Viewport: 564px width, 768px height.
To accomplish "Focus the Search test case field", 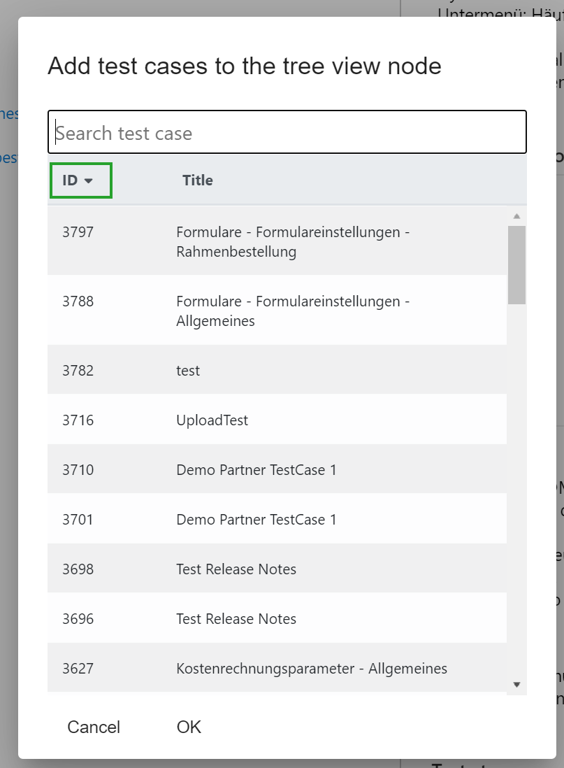I will (x=287, y=133).
